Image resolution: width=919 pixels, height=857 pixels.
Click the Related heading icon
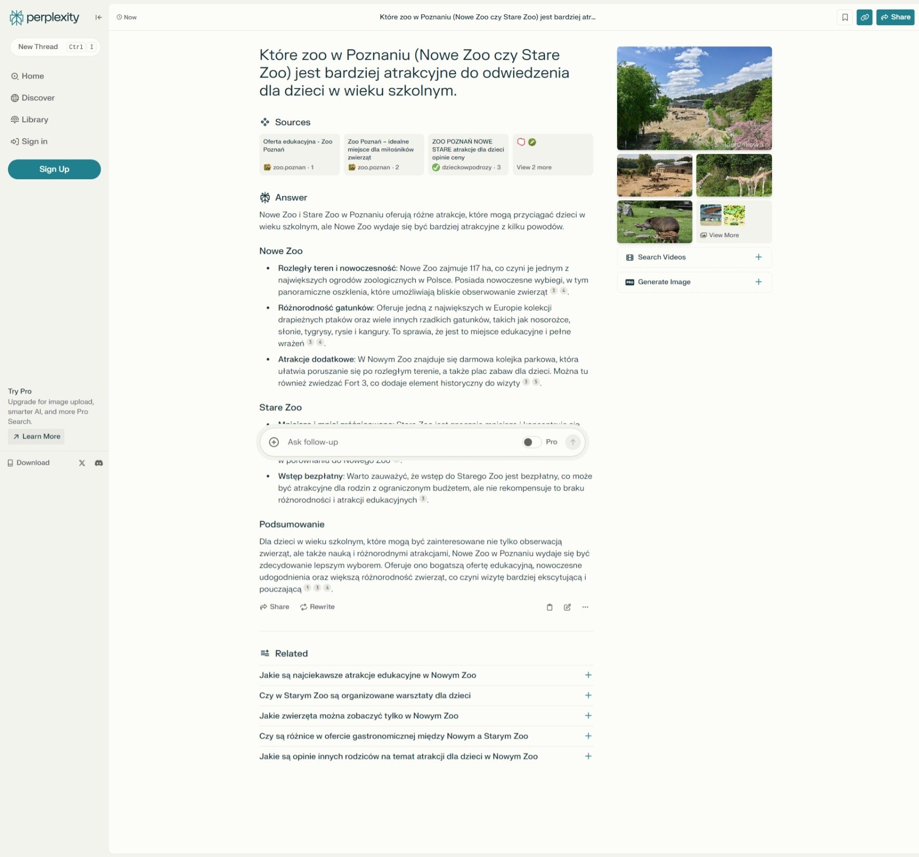pos(265,654)
